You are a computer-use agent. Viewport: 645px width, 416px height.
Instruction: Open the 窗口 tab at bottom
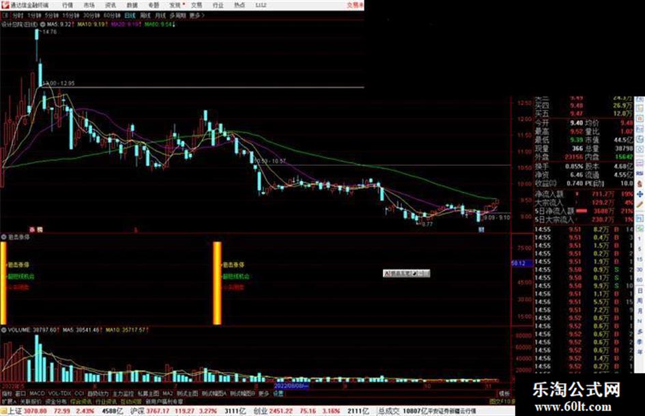[20, 393]
